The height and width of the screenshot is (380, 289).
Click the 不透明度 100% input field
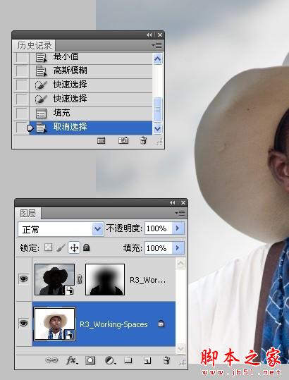pos(159,228)
